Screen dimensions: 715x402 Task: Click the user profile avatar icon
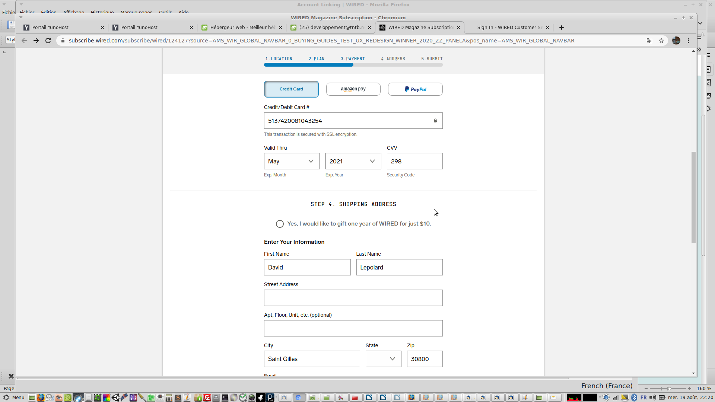tap(676, 41)
